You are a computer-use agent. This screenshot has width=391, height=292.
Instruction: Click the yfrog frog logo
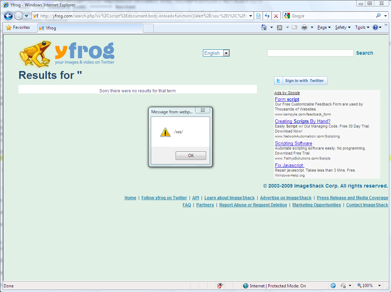67,54
